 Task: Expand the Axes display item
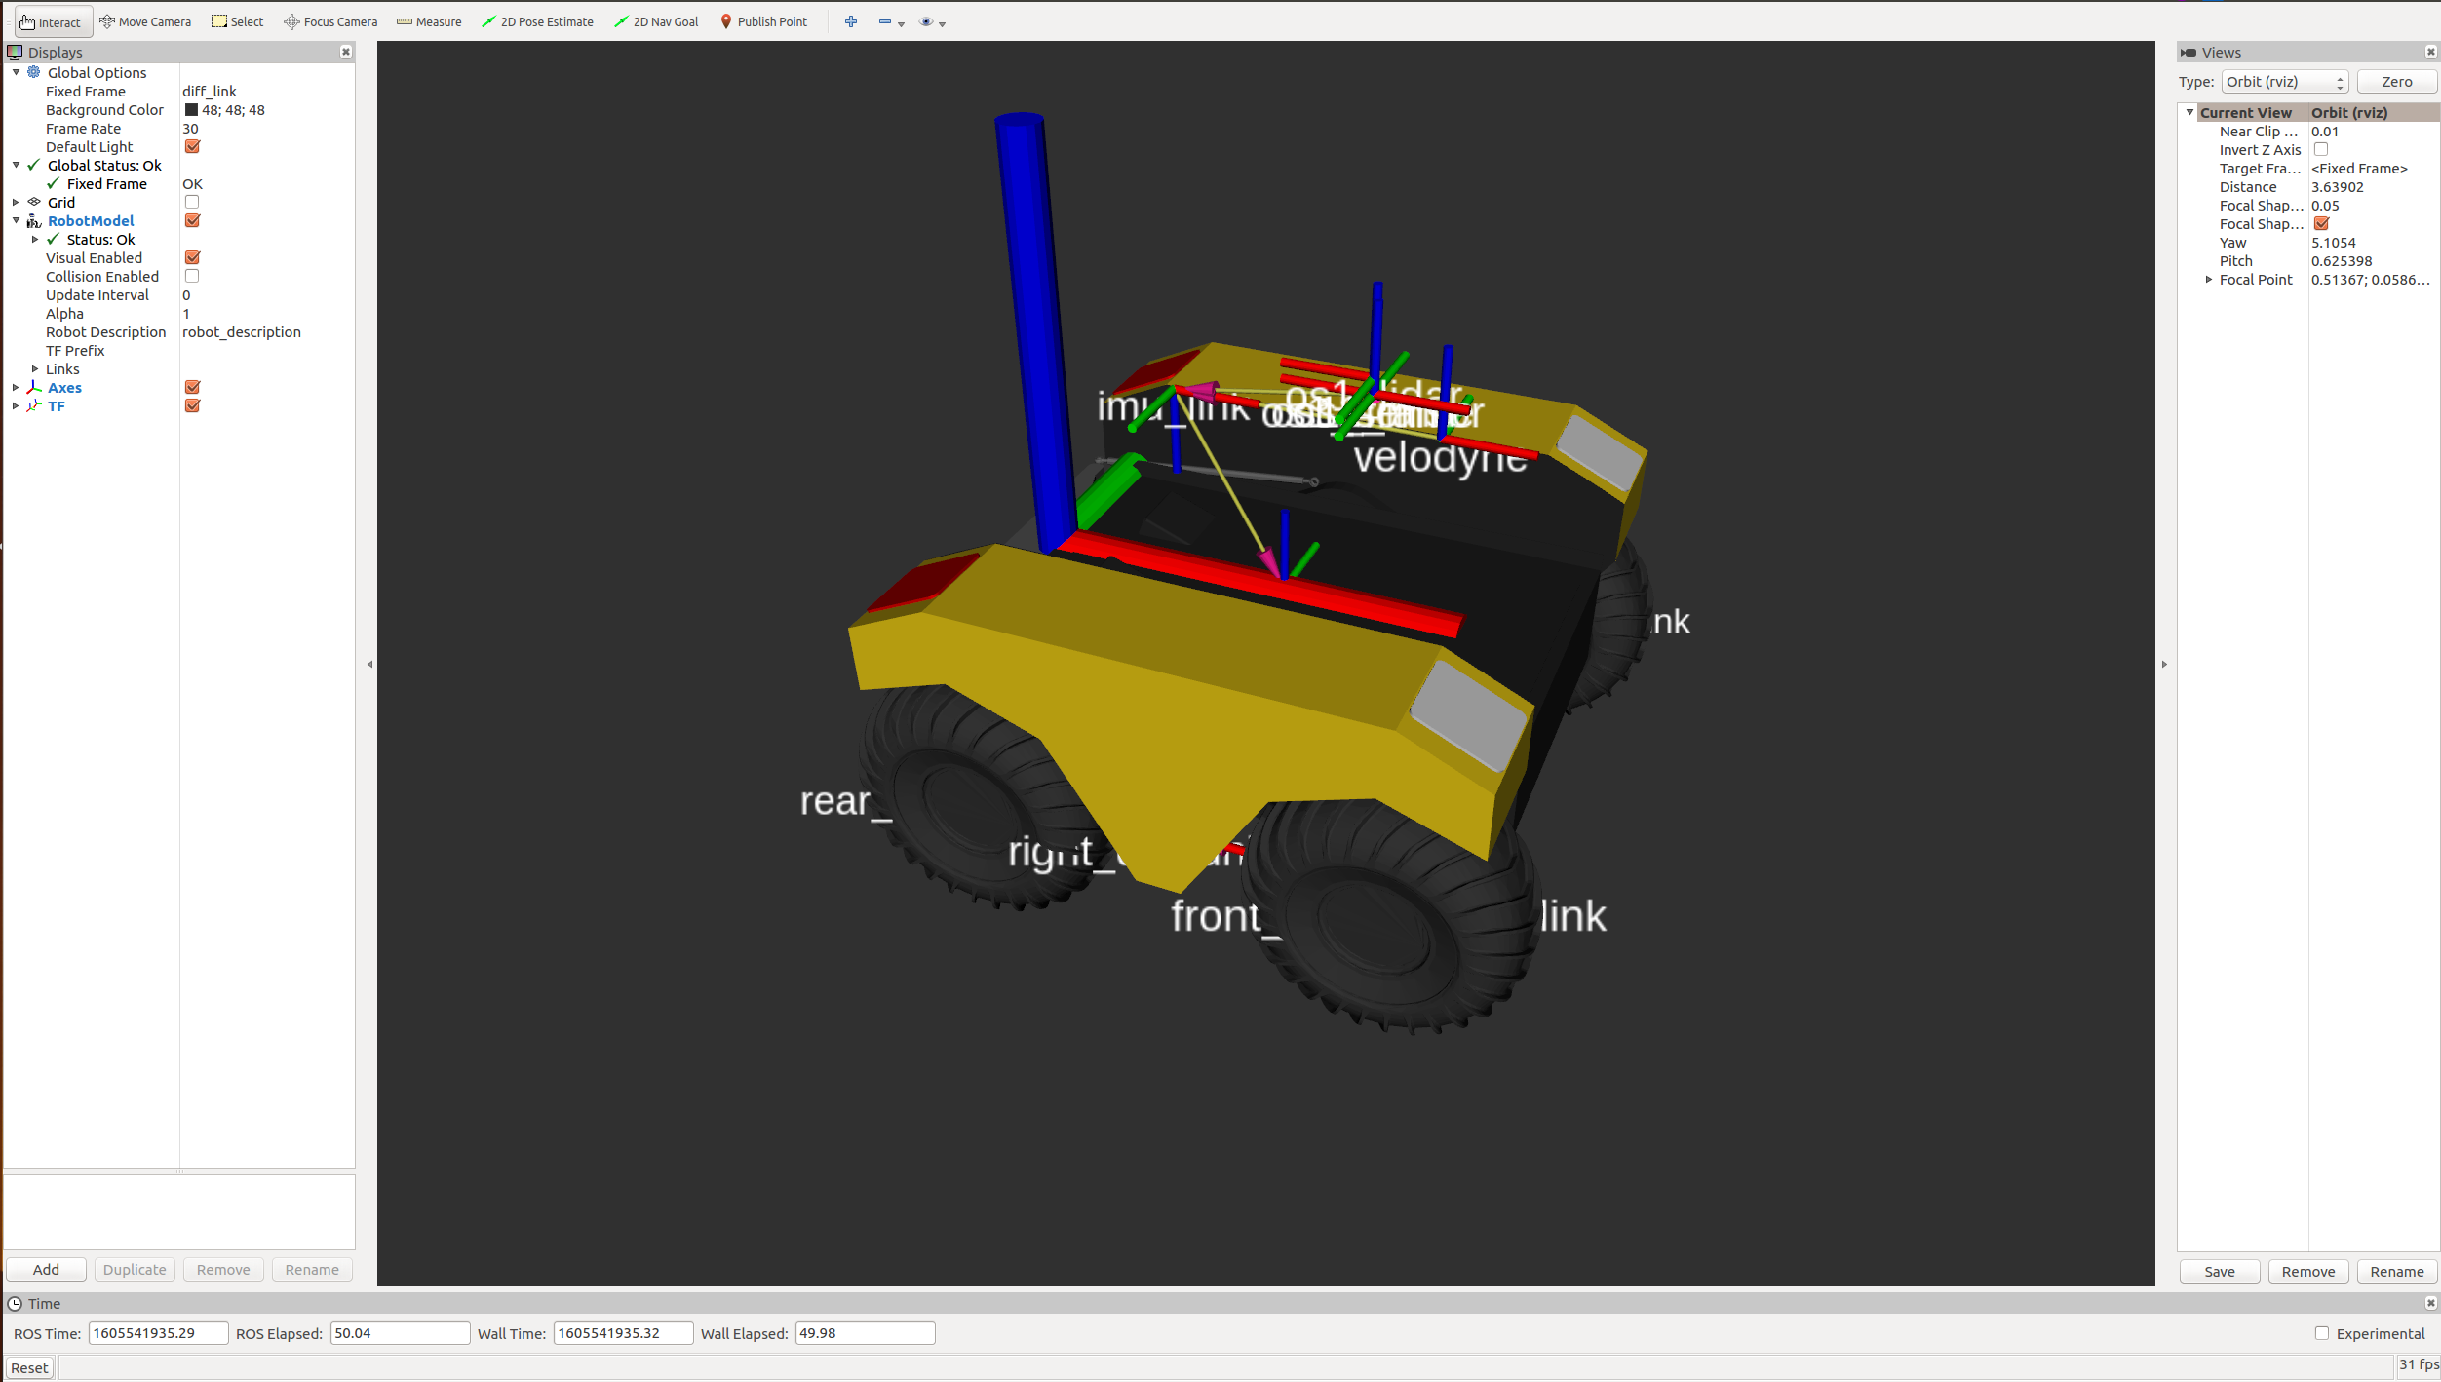[15, 387]
